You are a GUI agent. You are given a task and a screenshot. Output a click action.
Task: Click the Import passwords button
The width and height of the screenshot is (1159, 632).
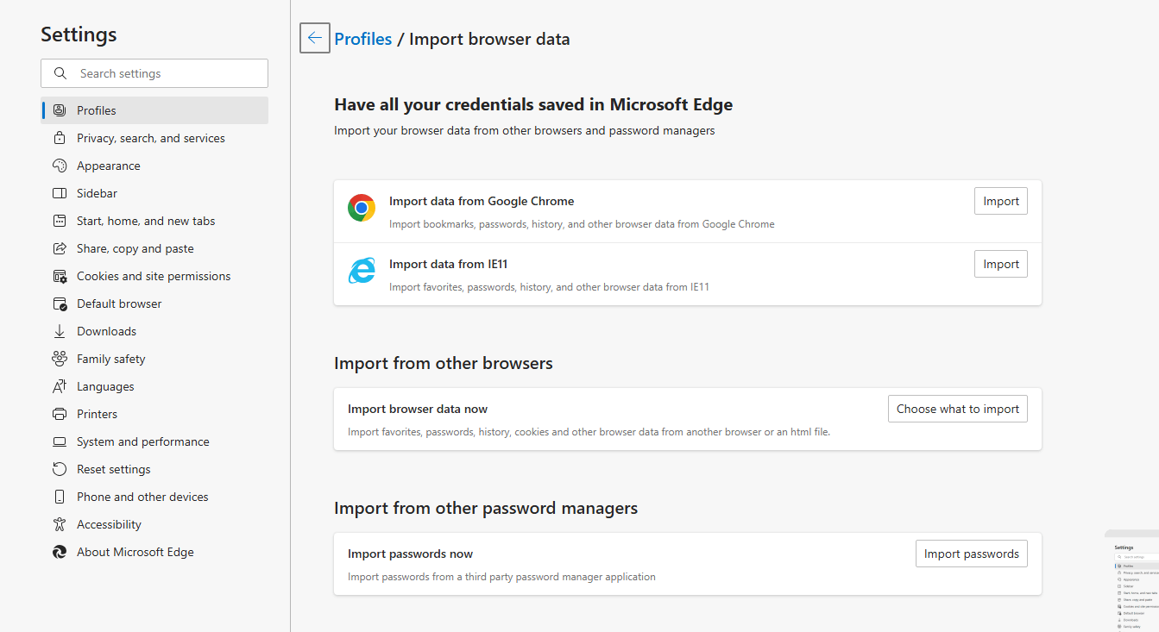(971, 554)
